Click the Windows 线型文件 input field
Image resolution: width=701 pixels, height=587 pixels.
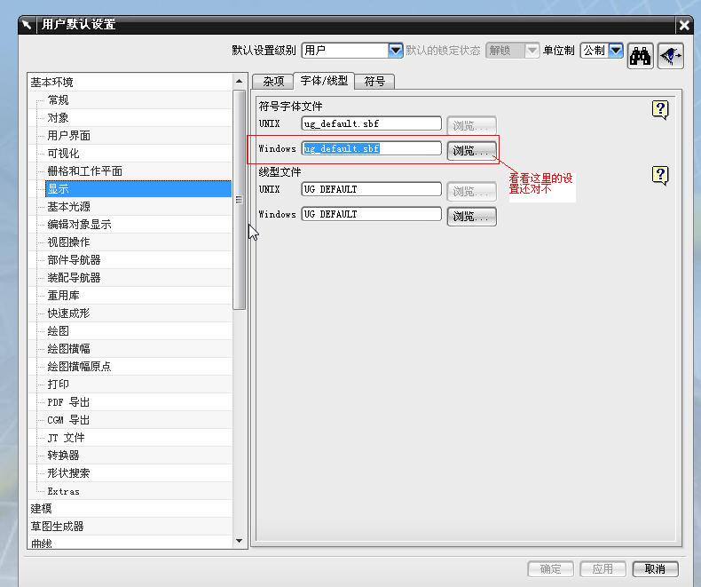tap(372, 214)
